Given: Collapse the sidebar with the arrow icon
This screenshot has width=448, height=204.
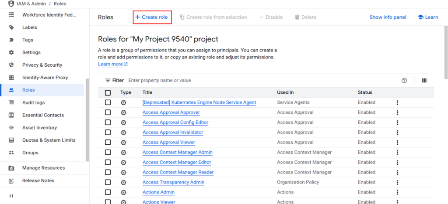Looking at the screenshot, I should coord(11,196).
